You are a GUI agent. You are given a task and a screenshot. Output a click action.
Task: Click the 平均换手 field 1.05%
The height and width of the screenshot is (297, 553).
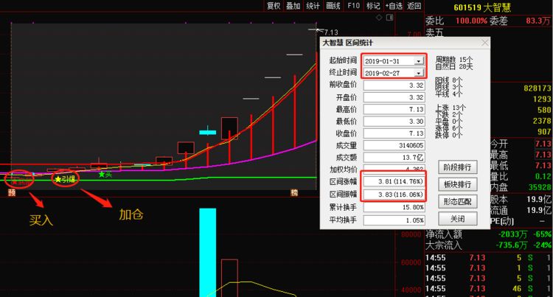394,220
